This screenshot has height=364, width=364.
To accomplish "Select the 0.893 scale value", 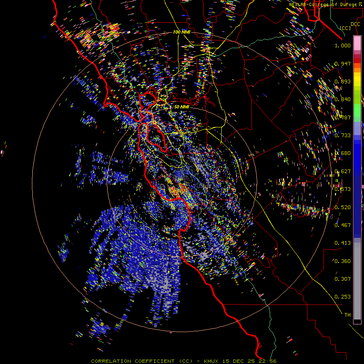I will (x=343, y=81).
